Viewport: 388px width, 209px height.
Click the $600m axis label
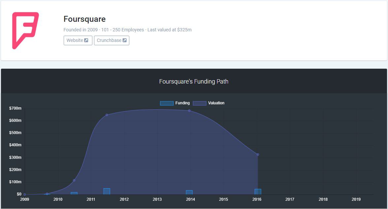coord(15,121)
